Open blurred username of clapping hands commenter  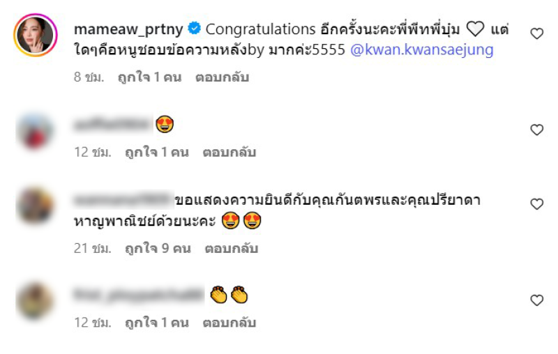point(138,295)
